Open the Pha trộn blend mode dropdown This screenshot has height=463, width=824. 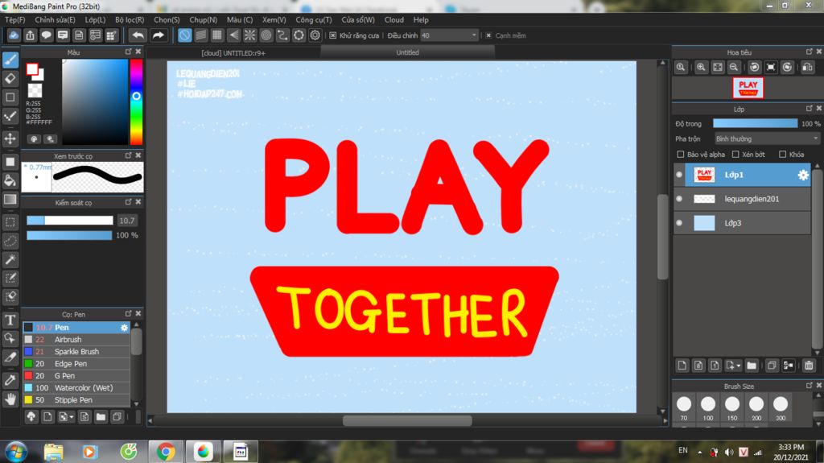pos(767,138)
